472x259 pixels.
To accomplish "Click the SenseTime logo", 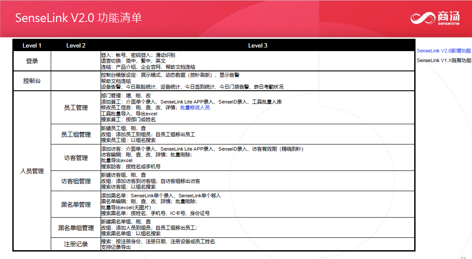I will coord(435,18).
